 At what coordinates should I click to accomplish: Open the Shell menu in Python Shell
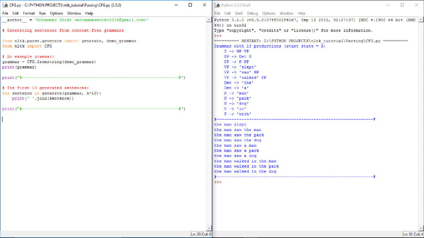[x=239, y=13]
